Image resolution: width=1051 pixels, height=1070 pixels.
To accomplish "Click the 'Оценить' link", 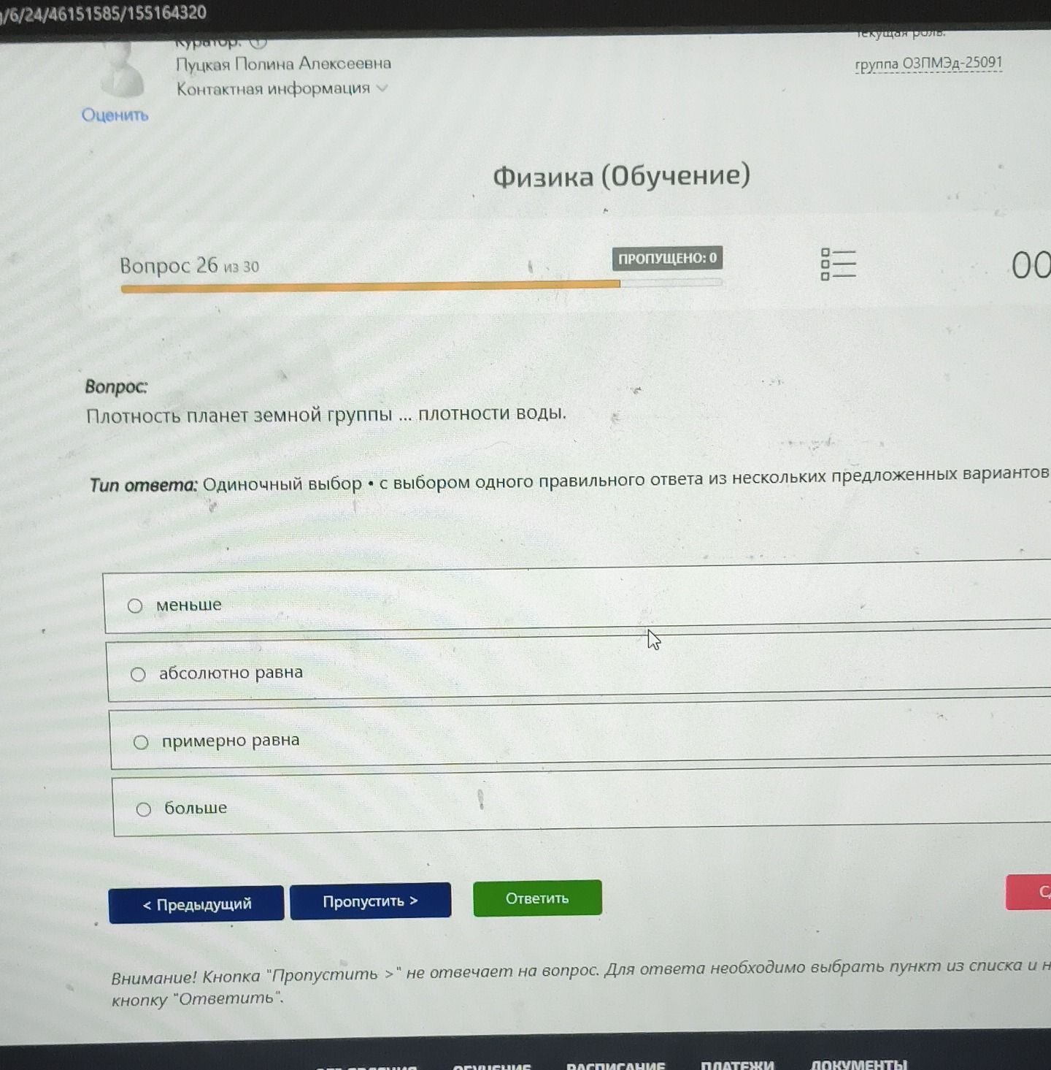I will pyautogui.click(x=115, y=115).
